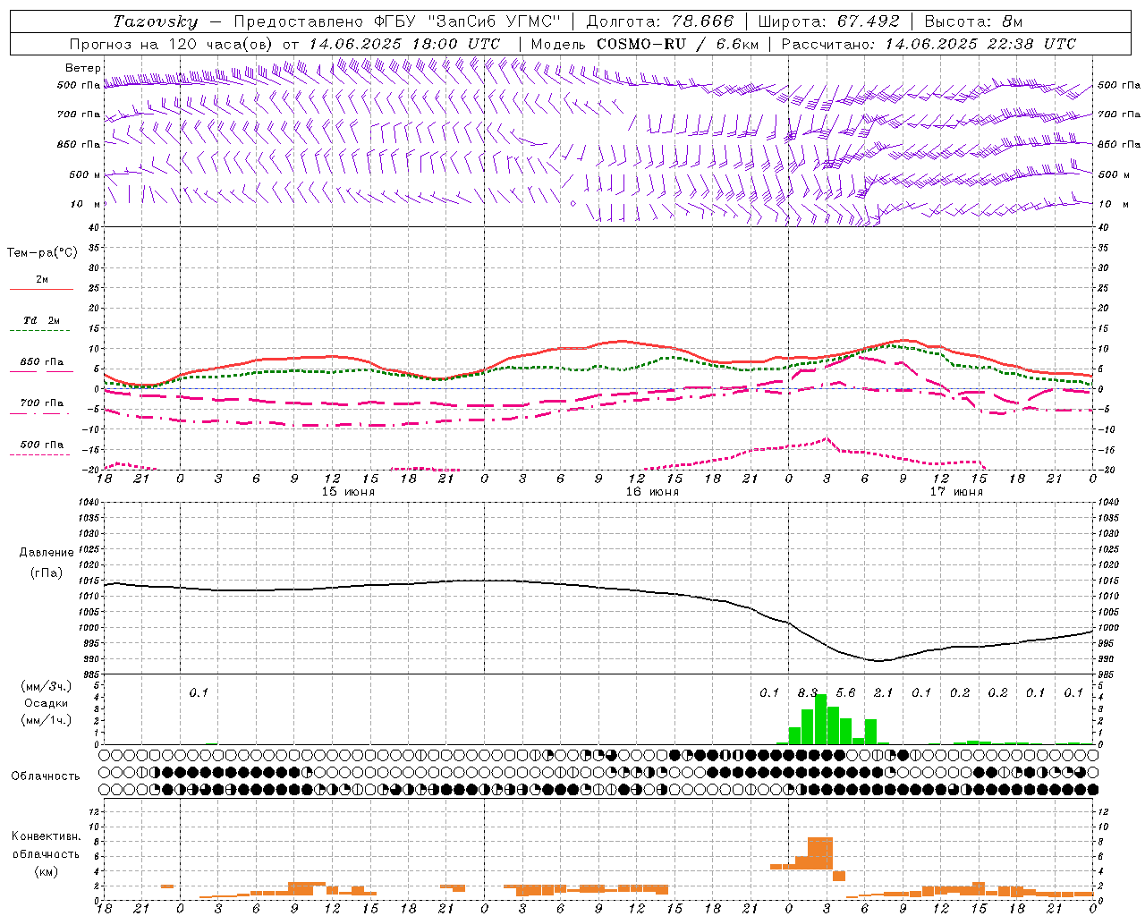The width and height of the screenshot is (1145, 916).
Task: Click the 'Осадки' precipitation label
Action: (46, 703)
